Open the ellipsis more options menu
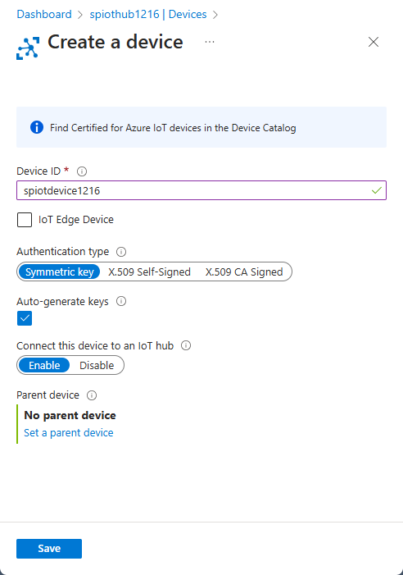The image size is (403, 575). (210, 42)
